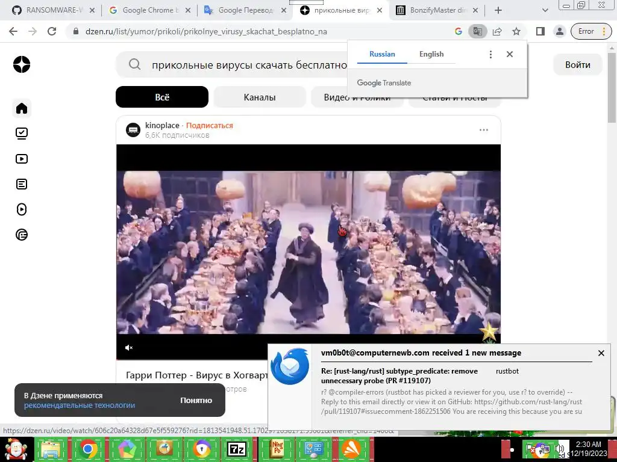Unmute the video with the speaker icon
This screenshot has height=462, width=617.
click(x=129, y=348)
